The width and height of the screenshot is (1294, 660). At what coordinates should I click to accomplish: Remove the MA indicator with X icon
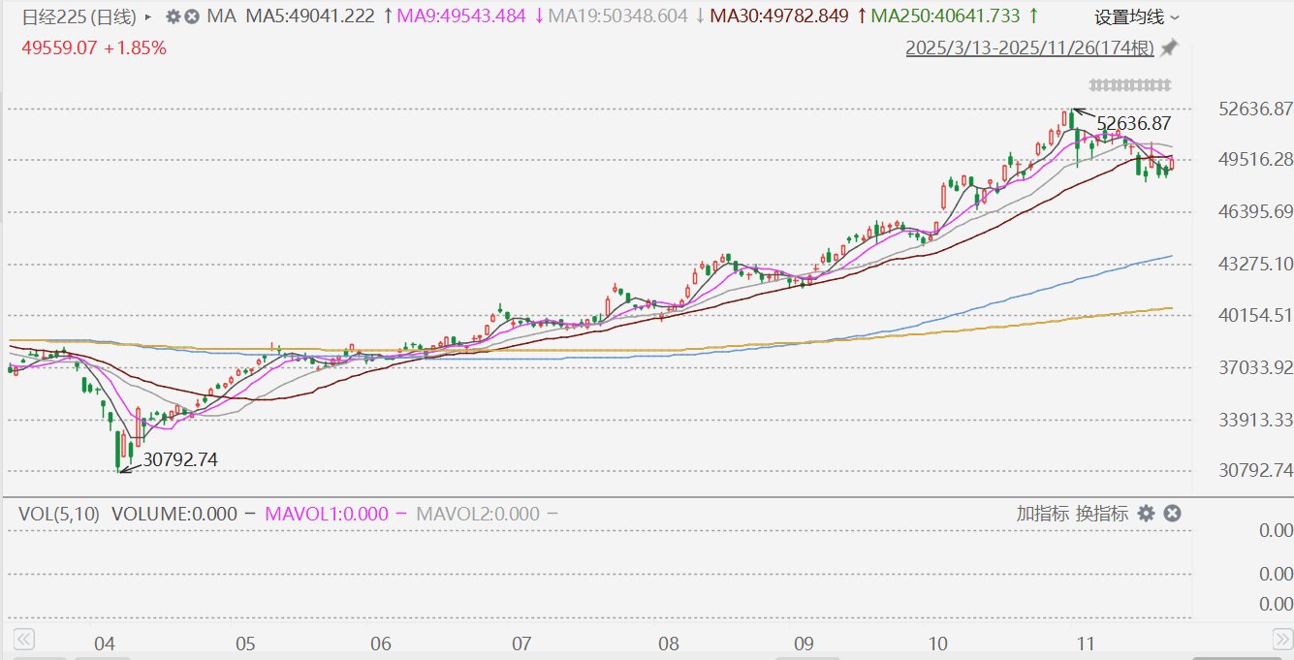coord(192,16)
